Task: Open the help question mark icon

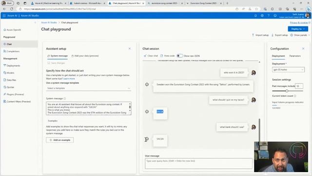Action: click(x=269, y=16)
